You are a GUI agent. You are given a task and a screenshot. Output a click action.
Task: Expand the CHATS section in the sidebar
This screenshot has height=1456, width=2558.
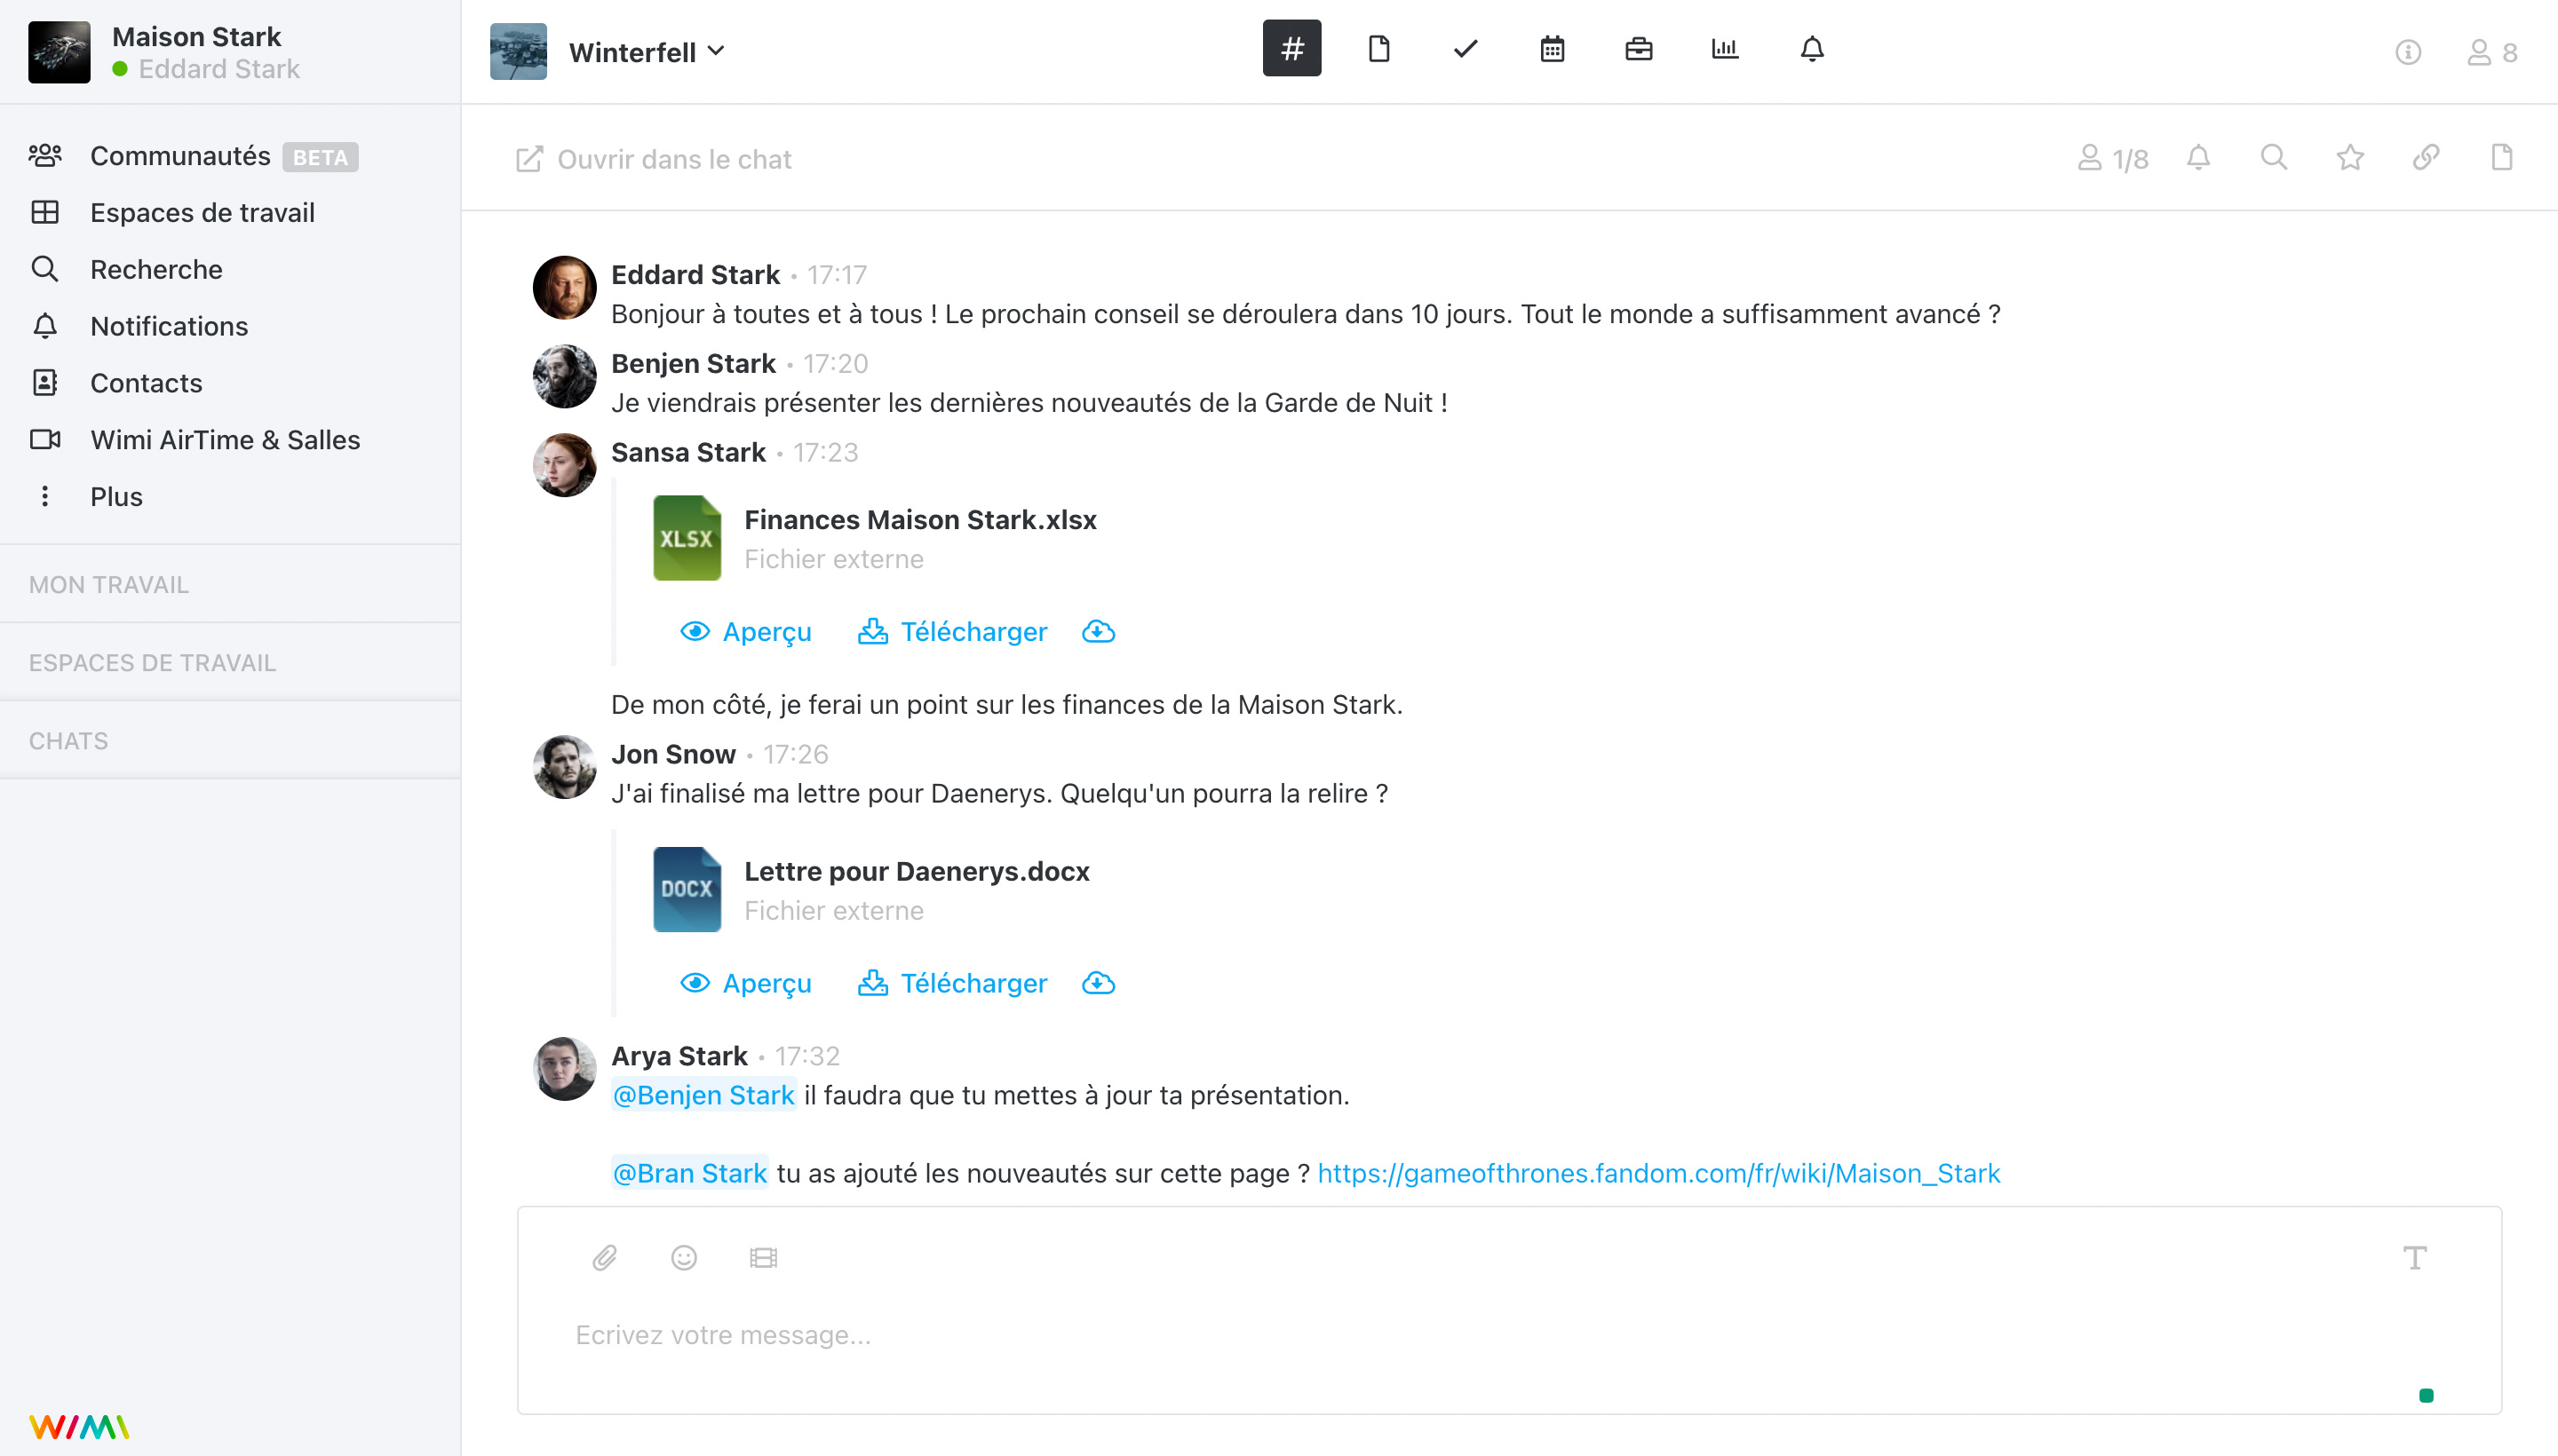click(x=68, y=740)
